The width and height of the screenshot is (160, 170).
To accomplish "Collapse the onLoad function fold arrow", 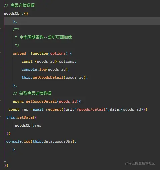I will pyautogui.click(x=1, y=52).
